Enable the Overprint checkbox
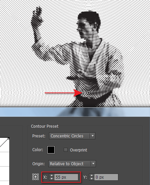Screen dimensions: 150x185 point(65,150)
